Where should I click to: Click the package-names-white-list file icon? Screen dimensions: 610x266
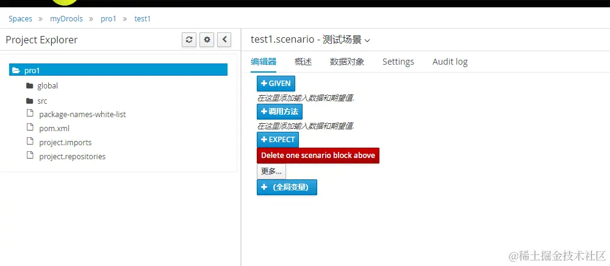coord(29,113)
